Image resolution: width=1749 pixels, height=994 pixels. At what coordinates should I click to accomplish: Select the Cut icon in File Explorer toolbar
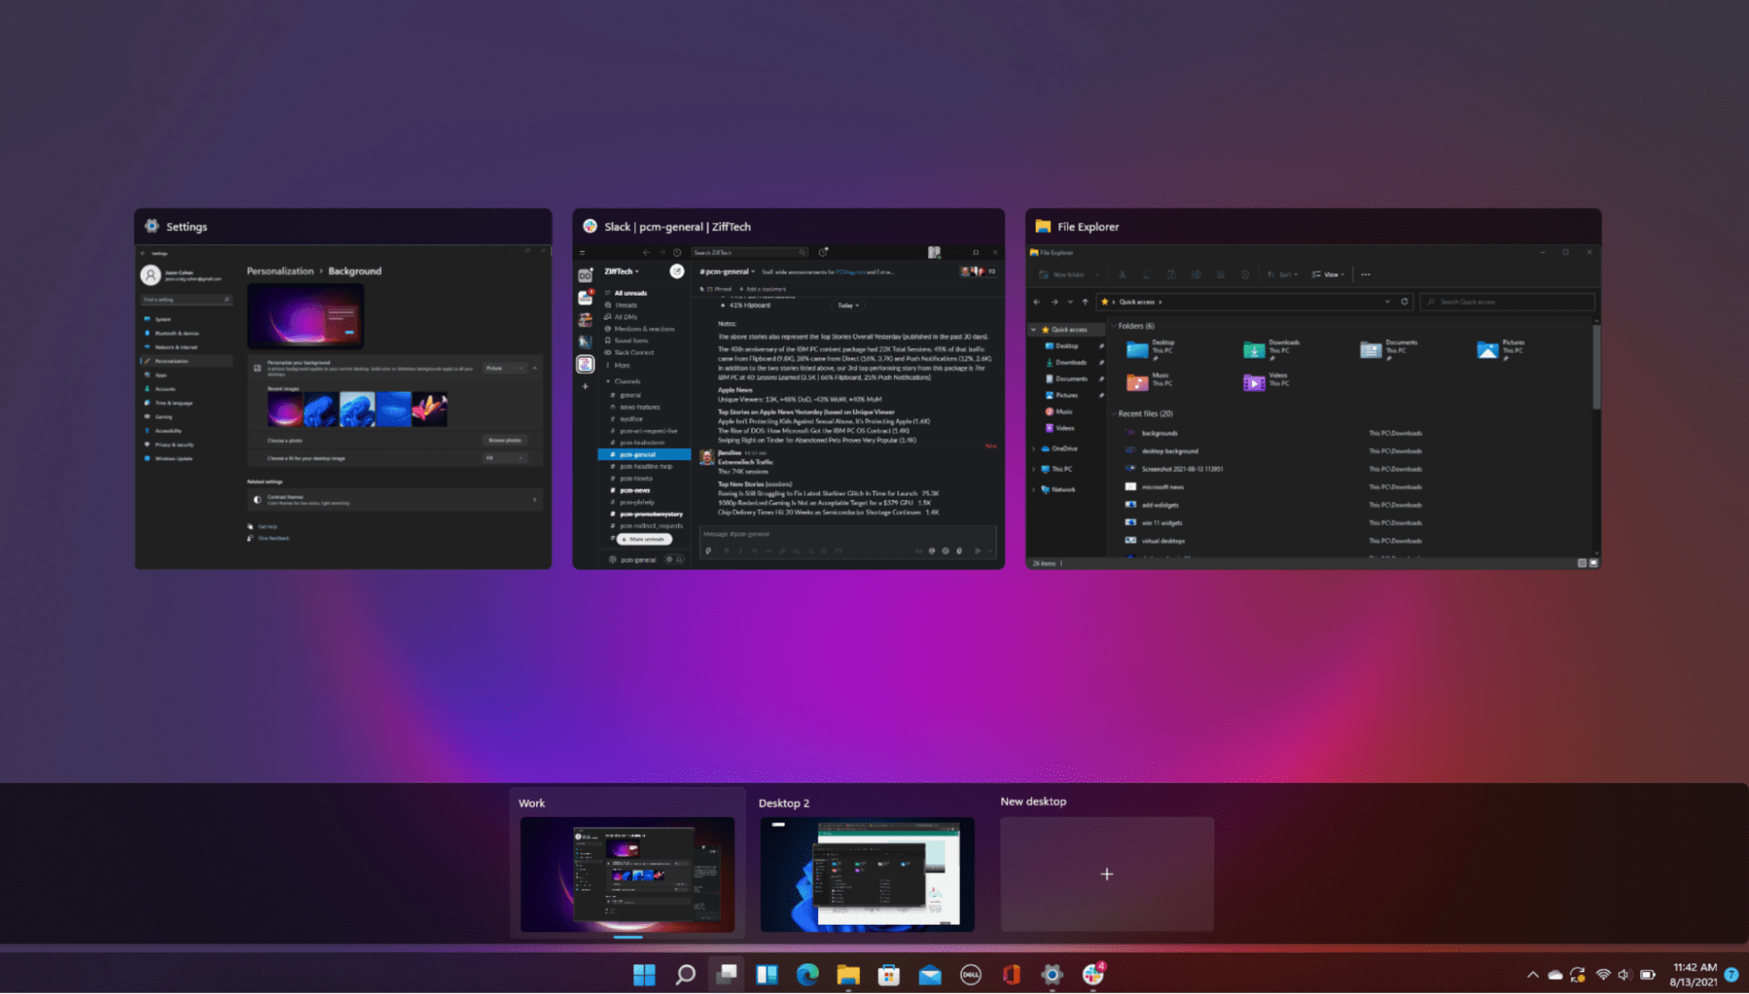point(1122,274)
